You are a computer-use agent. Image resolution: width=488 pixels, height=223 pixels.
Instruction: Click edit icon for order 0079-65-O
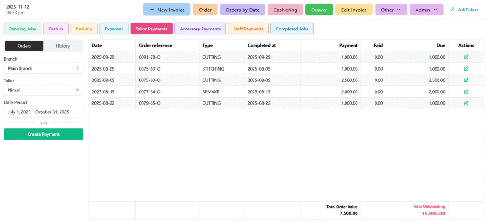(466, 103)
